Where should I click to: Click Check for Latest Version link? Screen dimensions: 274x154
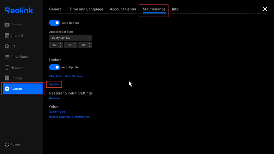66,76
